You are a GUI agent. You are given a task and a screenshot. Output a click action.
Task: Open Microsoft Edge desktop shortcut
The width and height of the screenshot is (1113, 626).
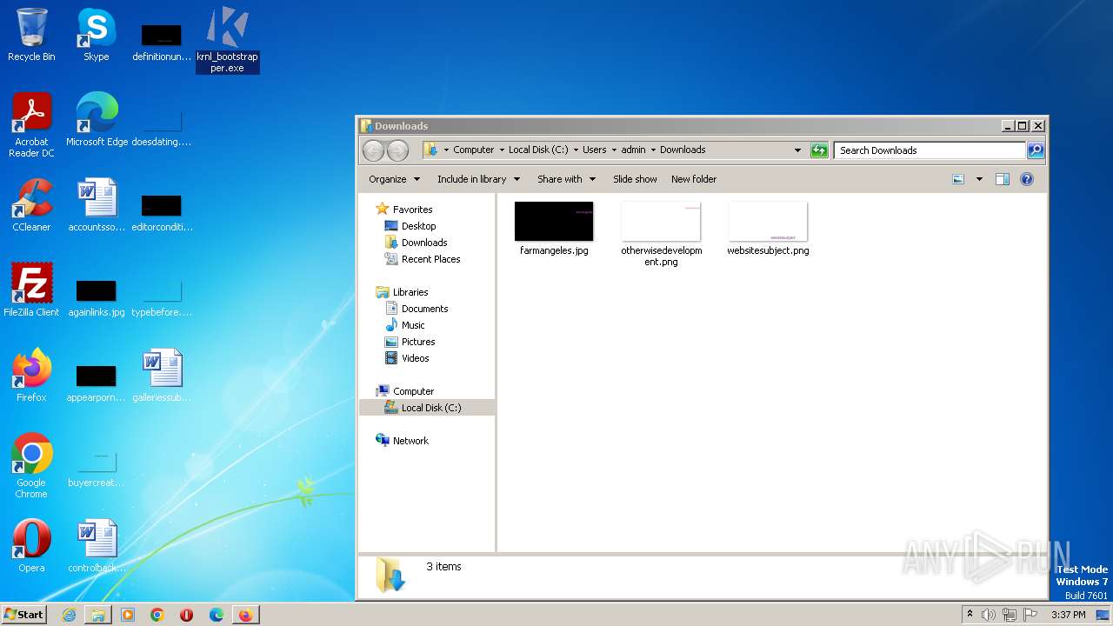(97, 120)
